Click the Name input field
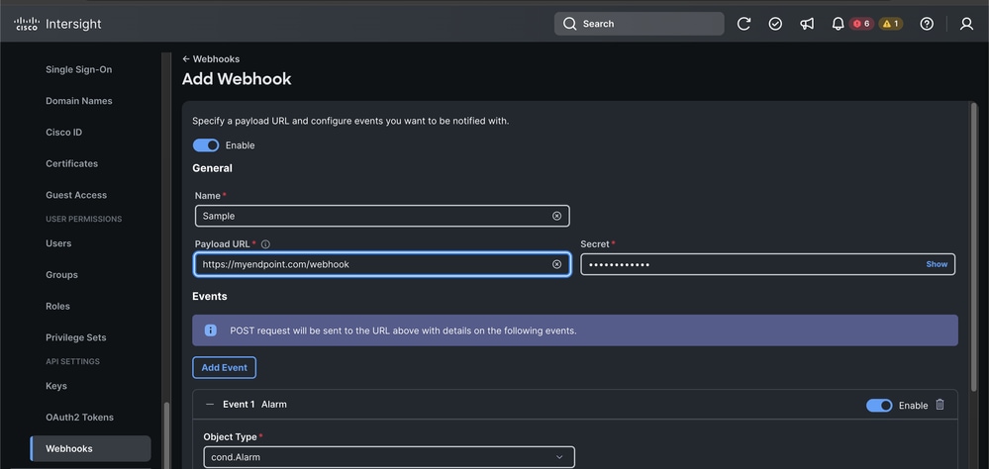The width and height of the screenshot is (989, 469). click(x=382, y=216)
